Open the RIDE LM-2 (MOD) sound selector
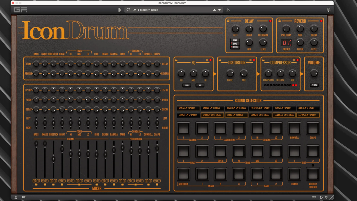Image resolution: width=357 pixels, height=201 pixels. coord(308,108)
